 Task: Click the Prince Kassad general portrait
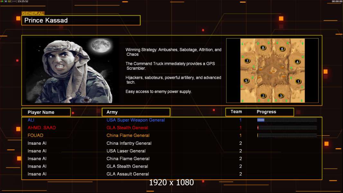pyautogui.click(x=72, y=70)
